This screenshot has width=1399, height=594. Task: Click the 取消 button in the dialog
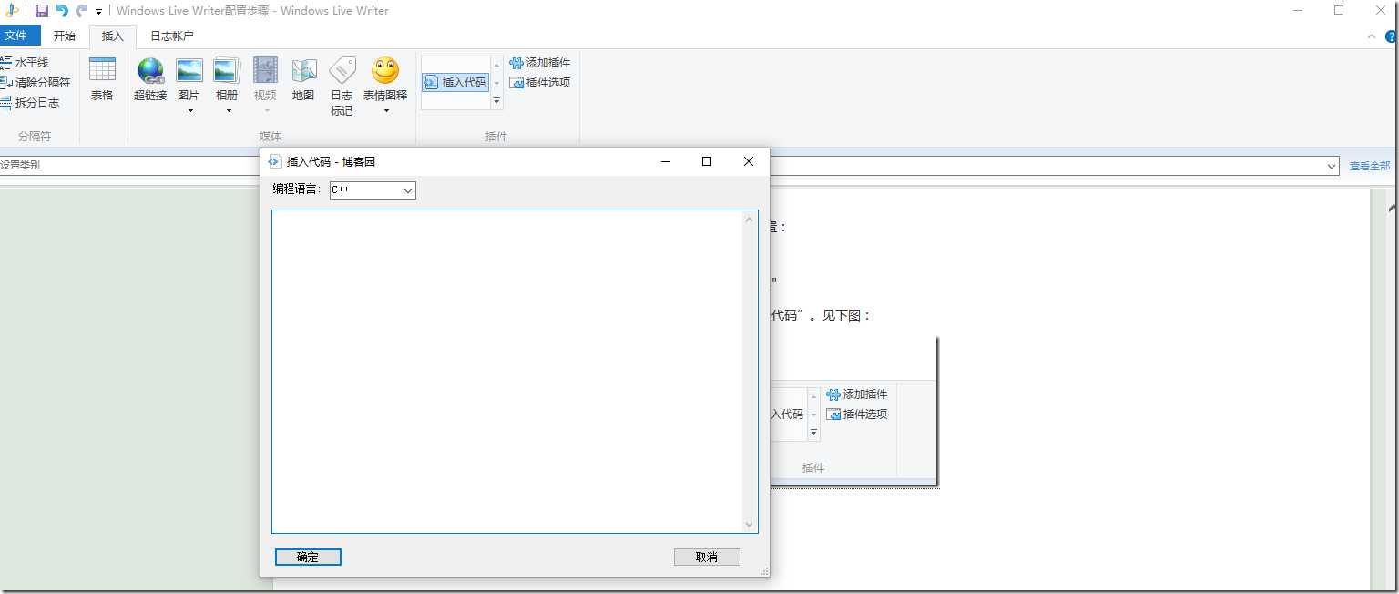707,557
